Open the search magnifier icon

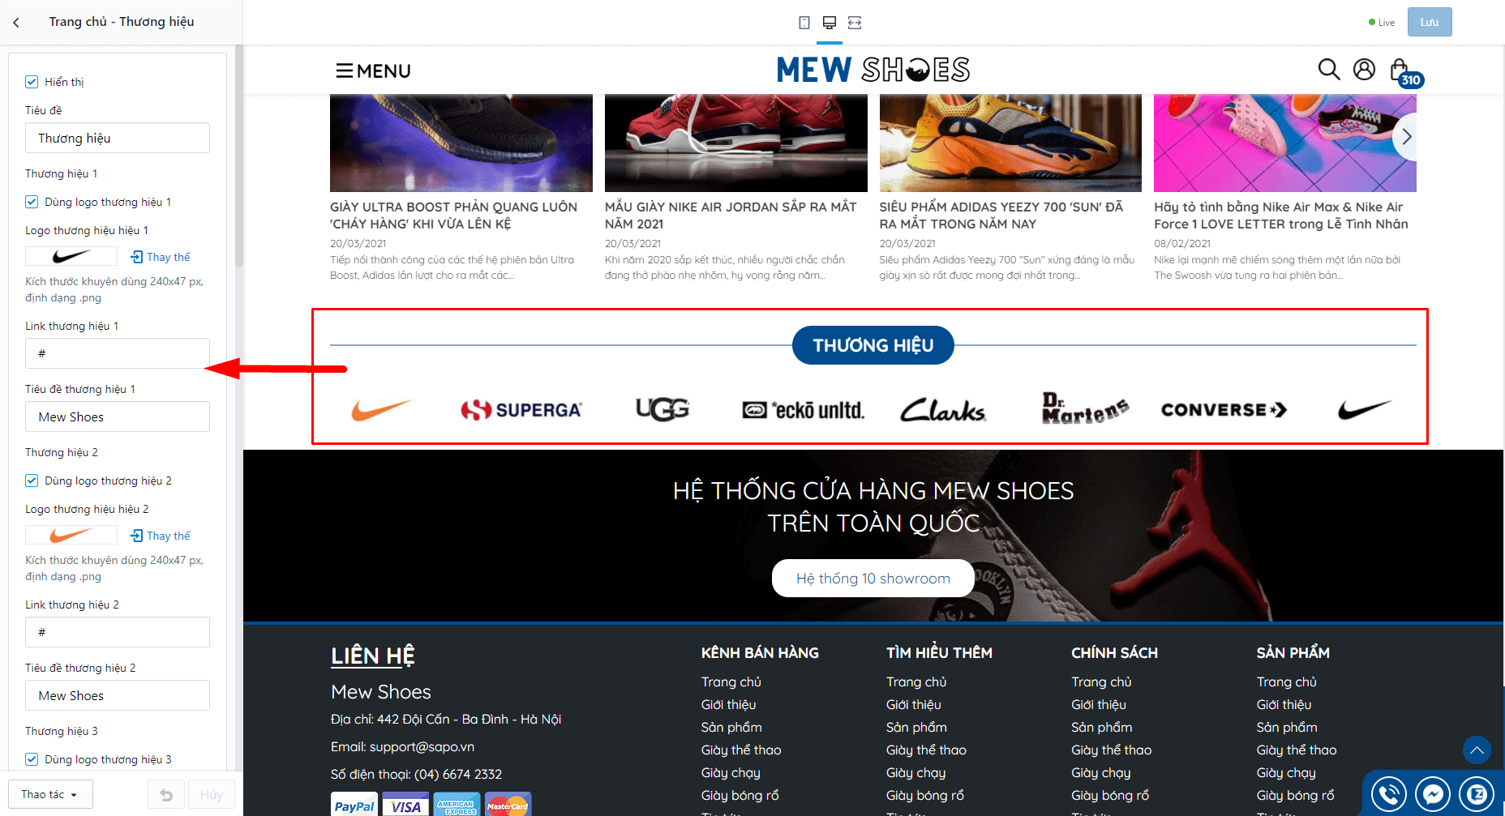pos(1329,70)
